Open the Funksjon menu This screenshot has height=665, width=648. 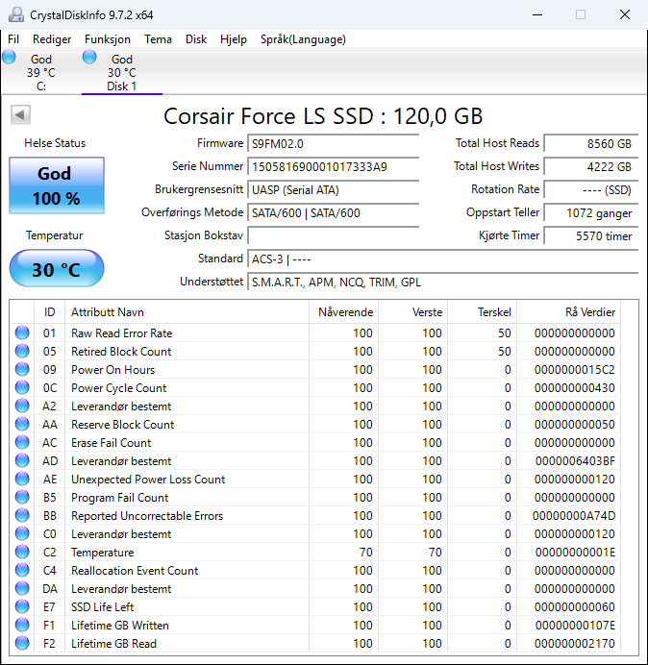(108, 39)
